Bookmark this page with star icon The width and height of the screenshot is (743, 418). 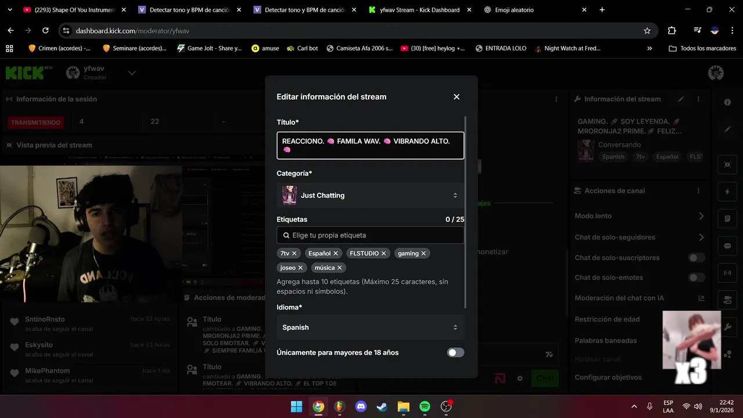pyautogui.click(x=647, y=31)
